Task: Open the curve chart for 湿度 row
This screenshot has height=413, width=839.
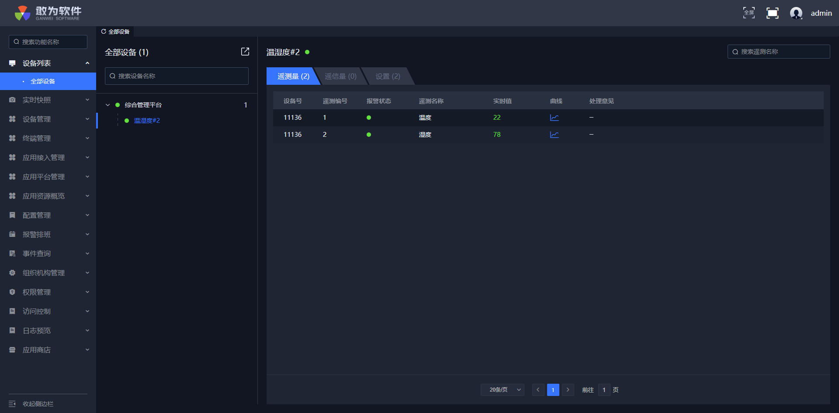Action: pyautogui.click(x=554, y=135)
